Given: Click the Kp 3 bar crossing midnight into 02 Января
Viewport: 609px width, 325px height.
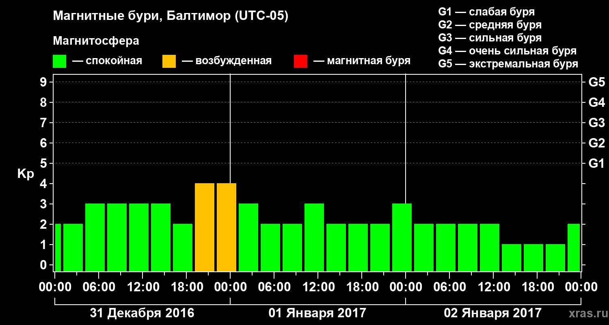Looking at the screenshot, I should (402, 237).
